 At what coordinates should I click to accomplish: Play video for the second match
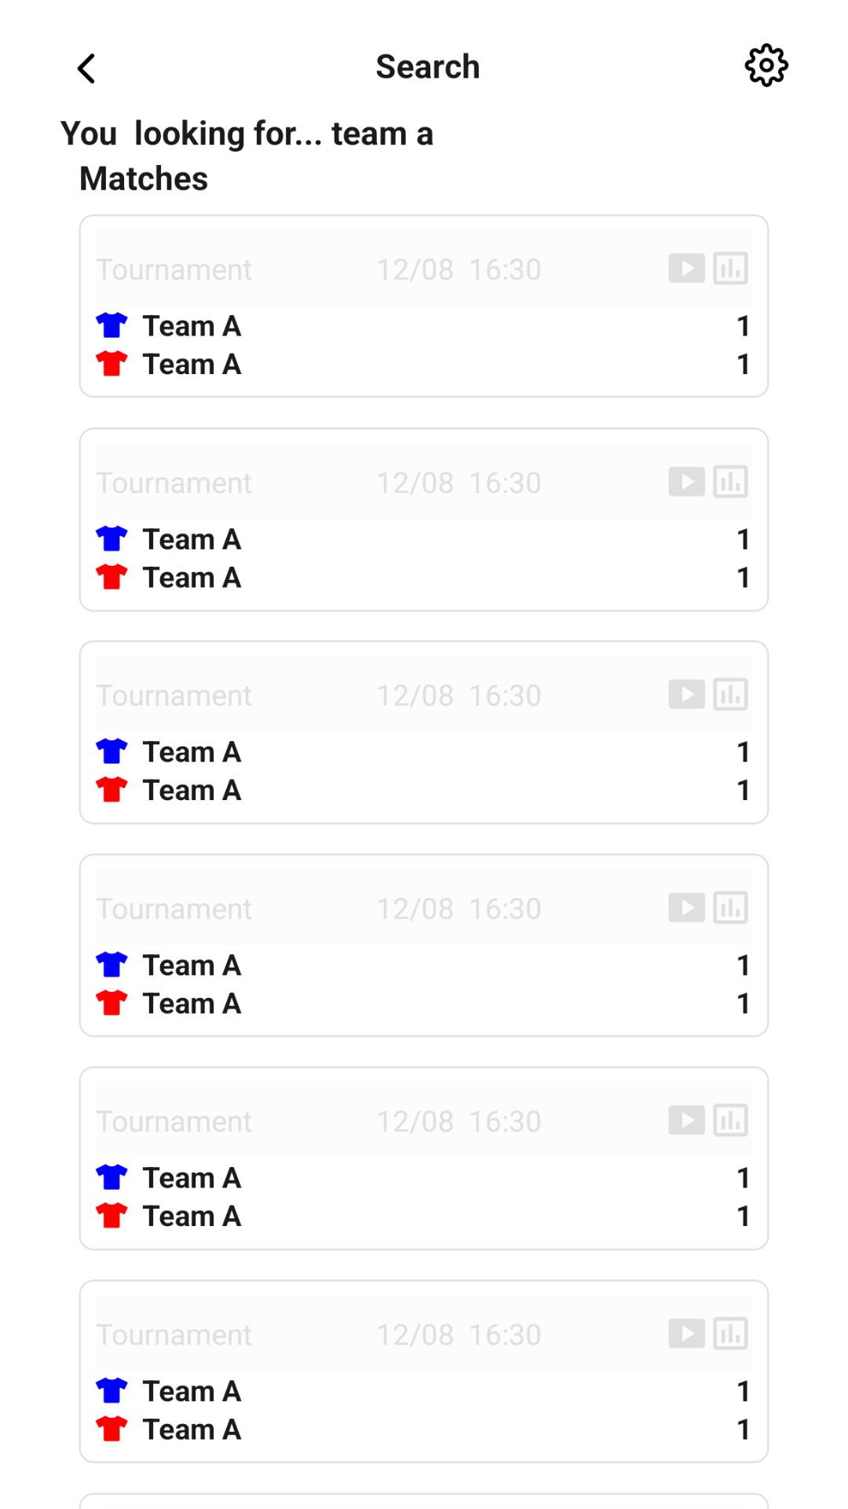click(x=686, y=482)
